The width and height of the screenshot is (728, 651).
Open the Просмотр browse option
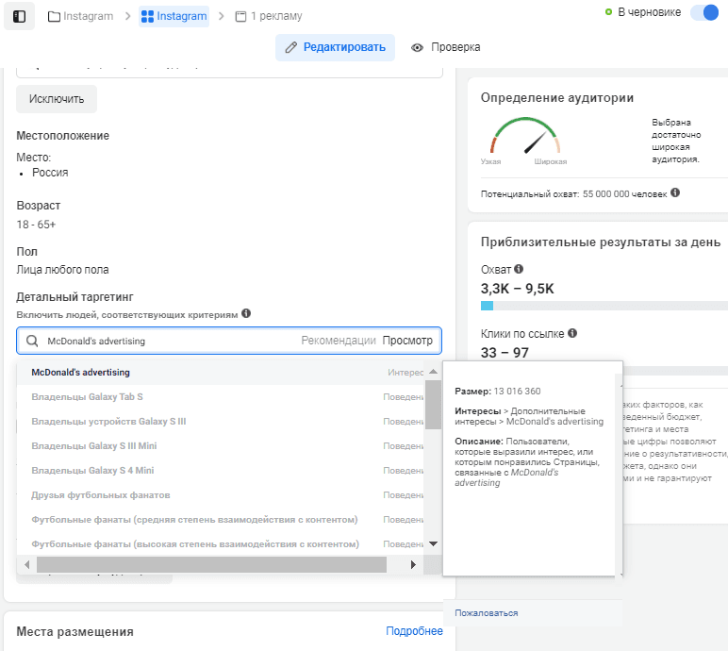(407, 341)
